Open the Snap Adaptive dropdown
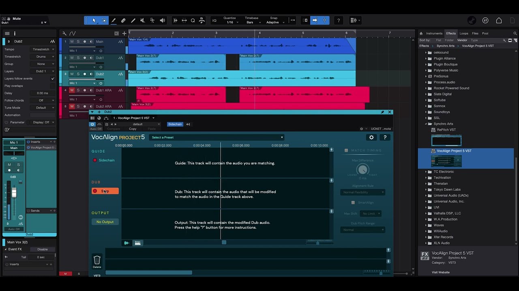This screenshot has width=519, height=291. click(x=275, y=22)
